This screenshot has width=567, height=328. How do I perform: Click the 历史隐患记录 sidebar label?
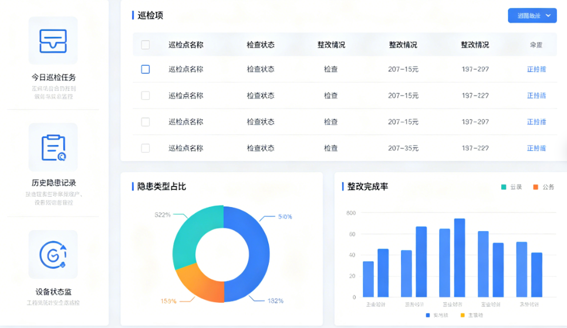click(x=53, y=182)
